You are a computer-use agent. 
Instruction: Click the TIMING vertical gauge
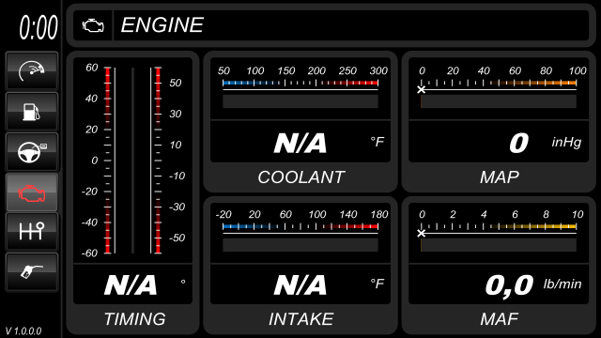pos(132,161)
